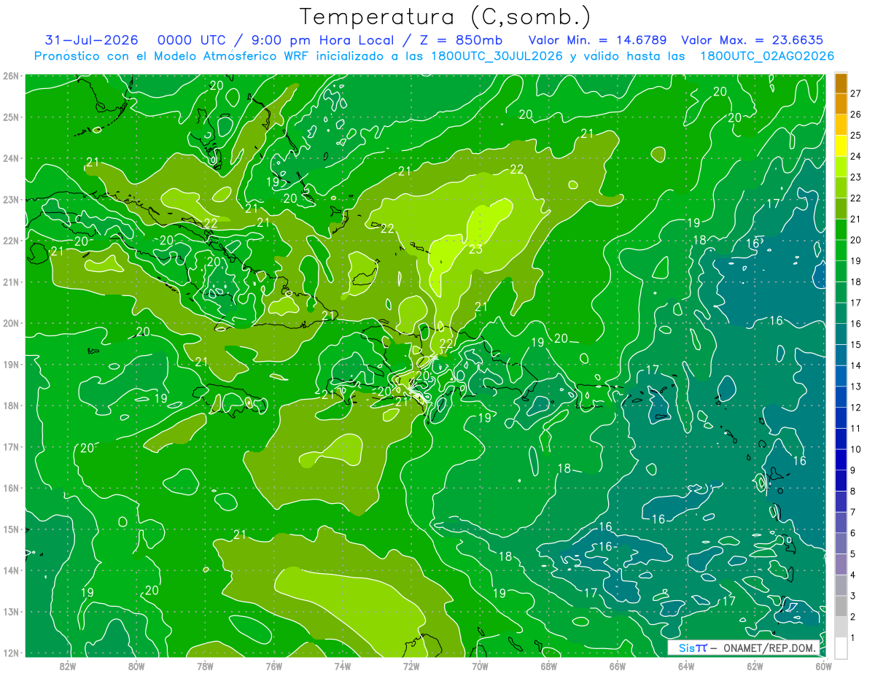The width and height of the screenshot is (875, 676).
Task: Click the color bar label '5'
Action: [854, 554]
